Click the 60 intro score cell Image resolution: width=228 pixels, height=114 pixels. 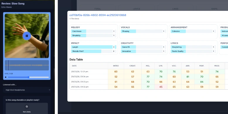point(116,72)
